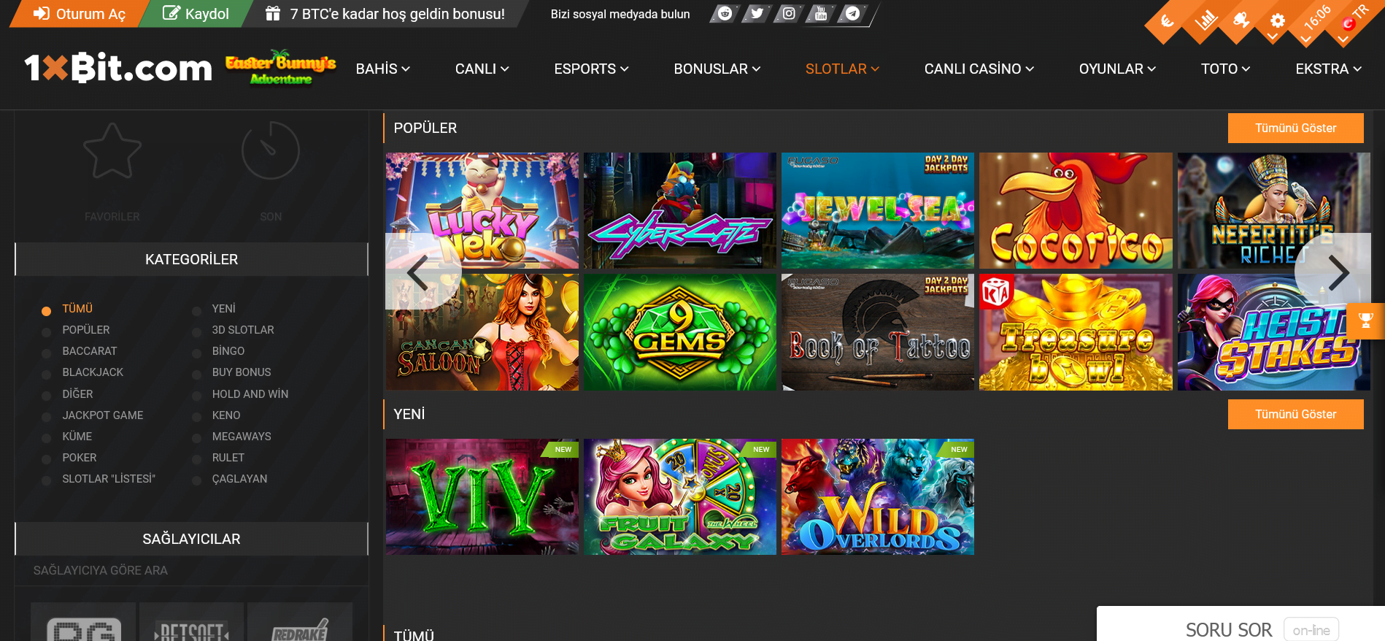The width and height of the screenshot is (1385, 641).
Task: Click the Kaydol register button
Action: pyautogui.click(x=196, y=14)
